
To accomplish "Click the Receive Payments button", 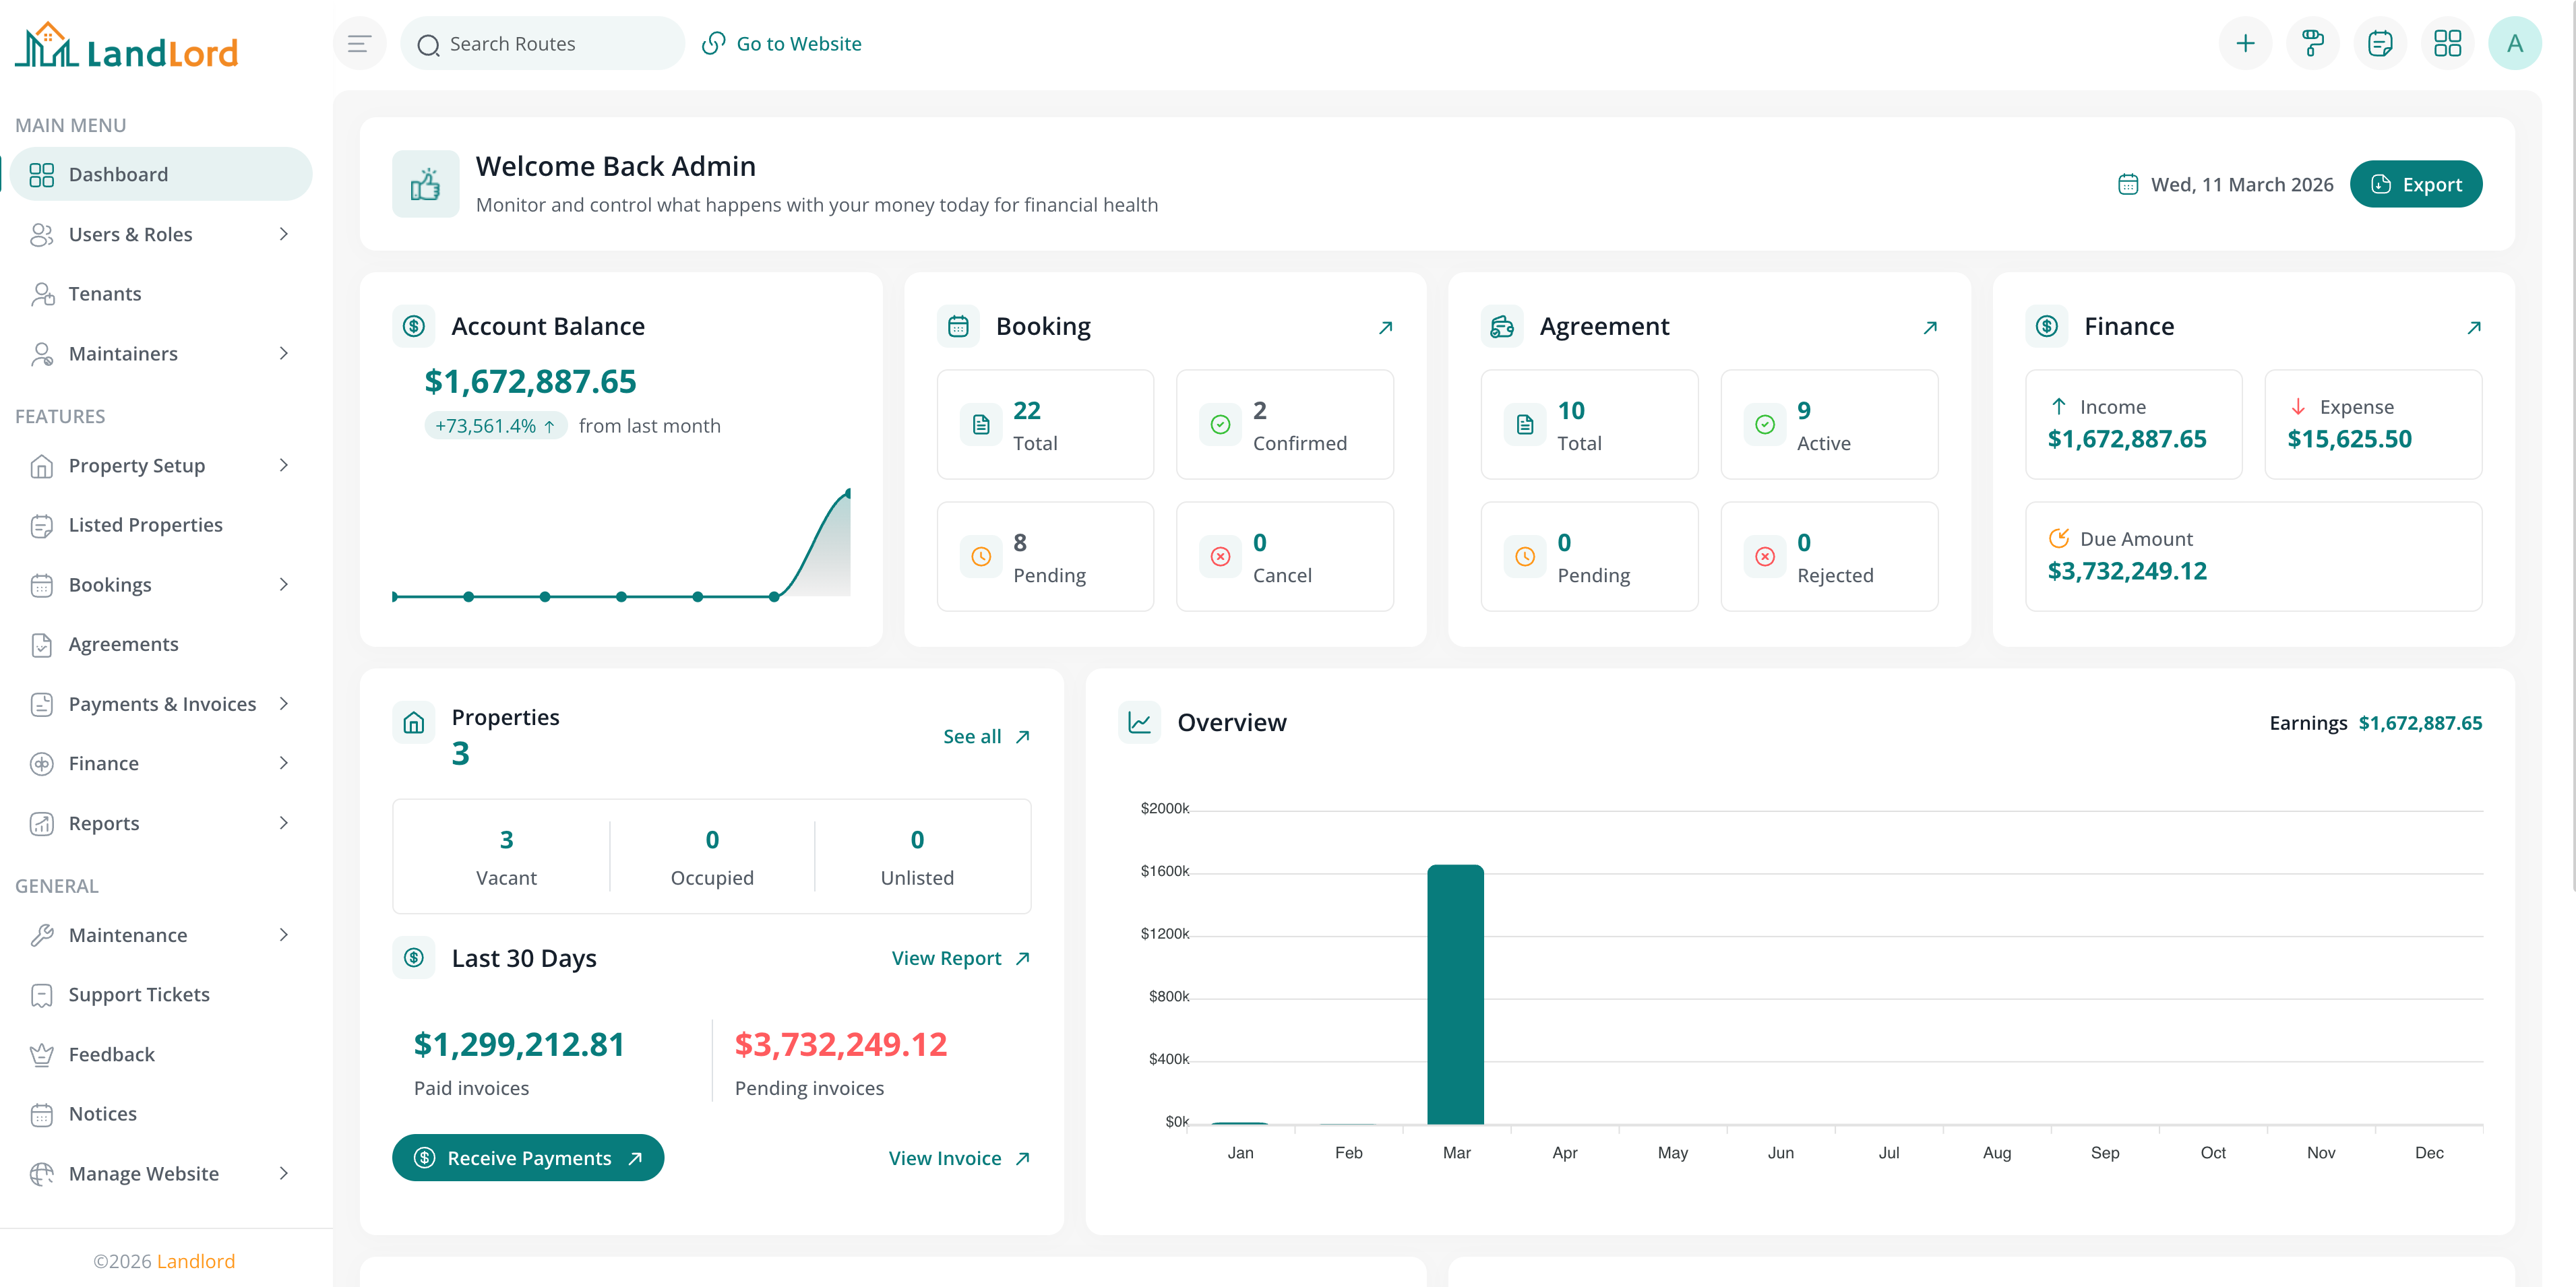I will tap(529, 1157).
